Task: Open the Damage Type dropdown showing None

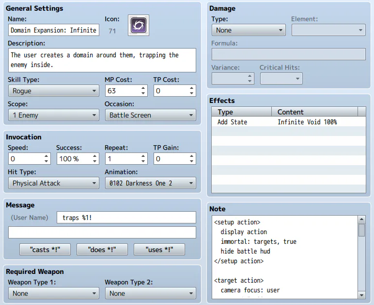Action: pyautogui.click(x=249, y=30)
